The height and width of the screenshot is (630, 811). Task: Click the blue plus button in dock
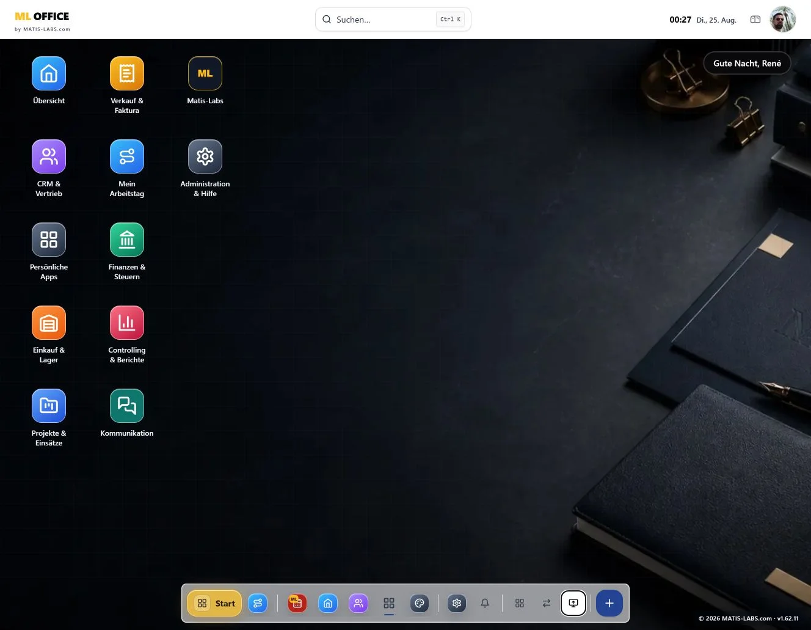tap(609, 603)
